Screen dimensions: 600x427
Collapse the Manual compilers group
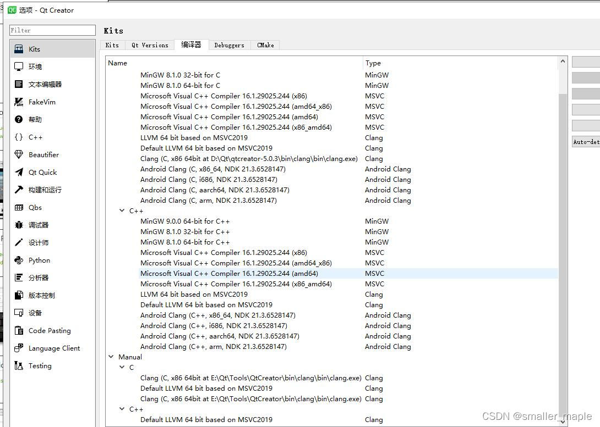[111, 356]
